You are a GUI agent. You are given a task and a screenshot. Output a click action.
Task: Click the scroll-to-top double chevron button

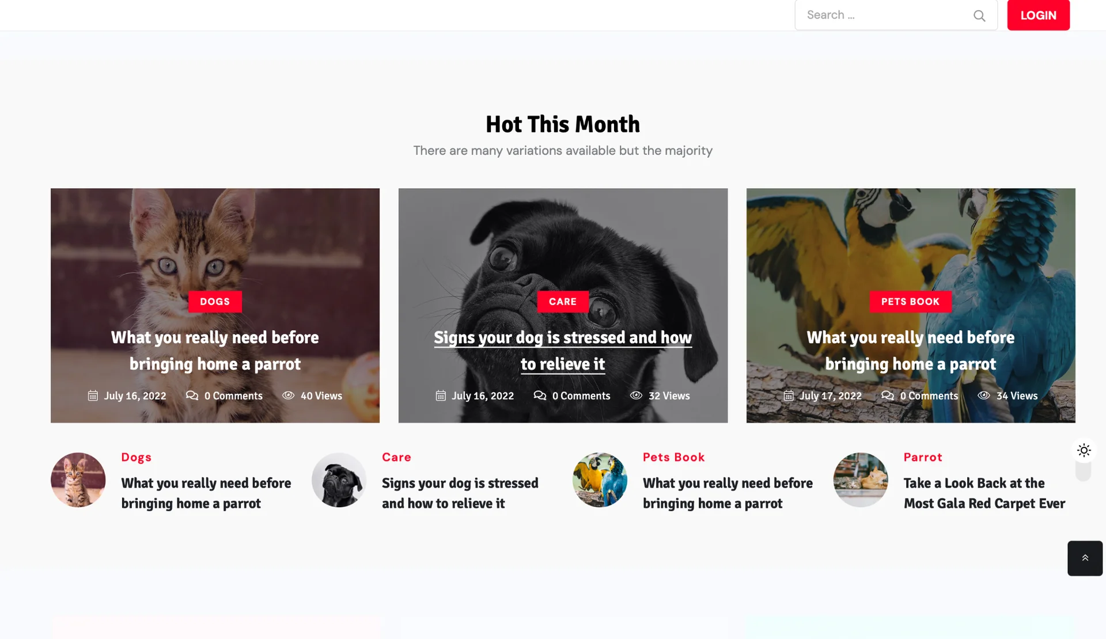tap(1085, 558)
